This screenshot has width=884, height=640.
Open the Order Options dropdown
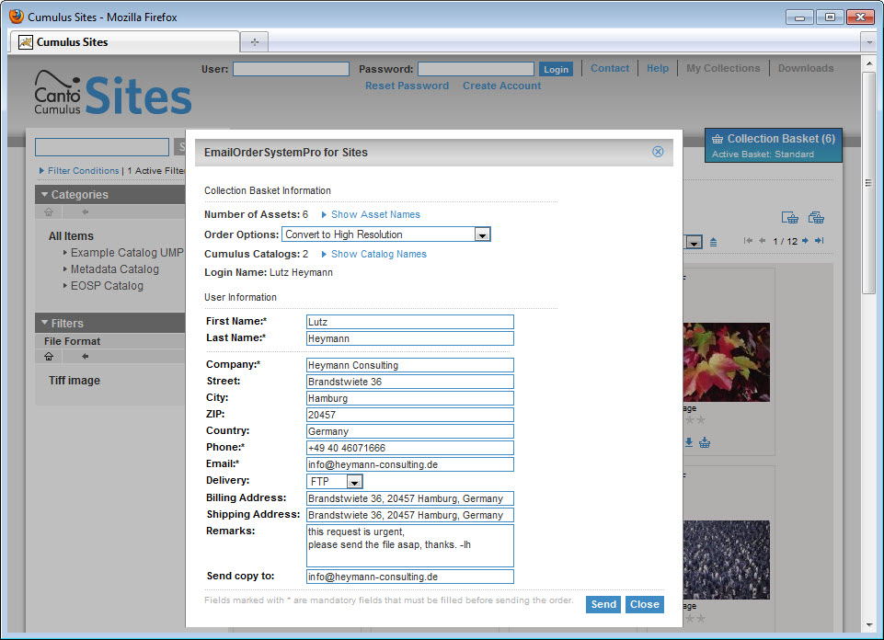[482, 234]
